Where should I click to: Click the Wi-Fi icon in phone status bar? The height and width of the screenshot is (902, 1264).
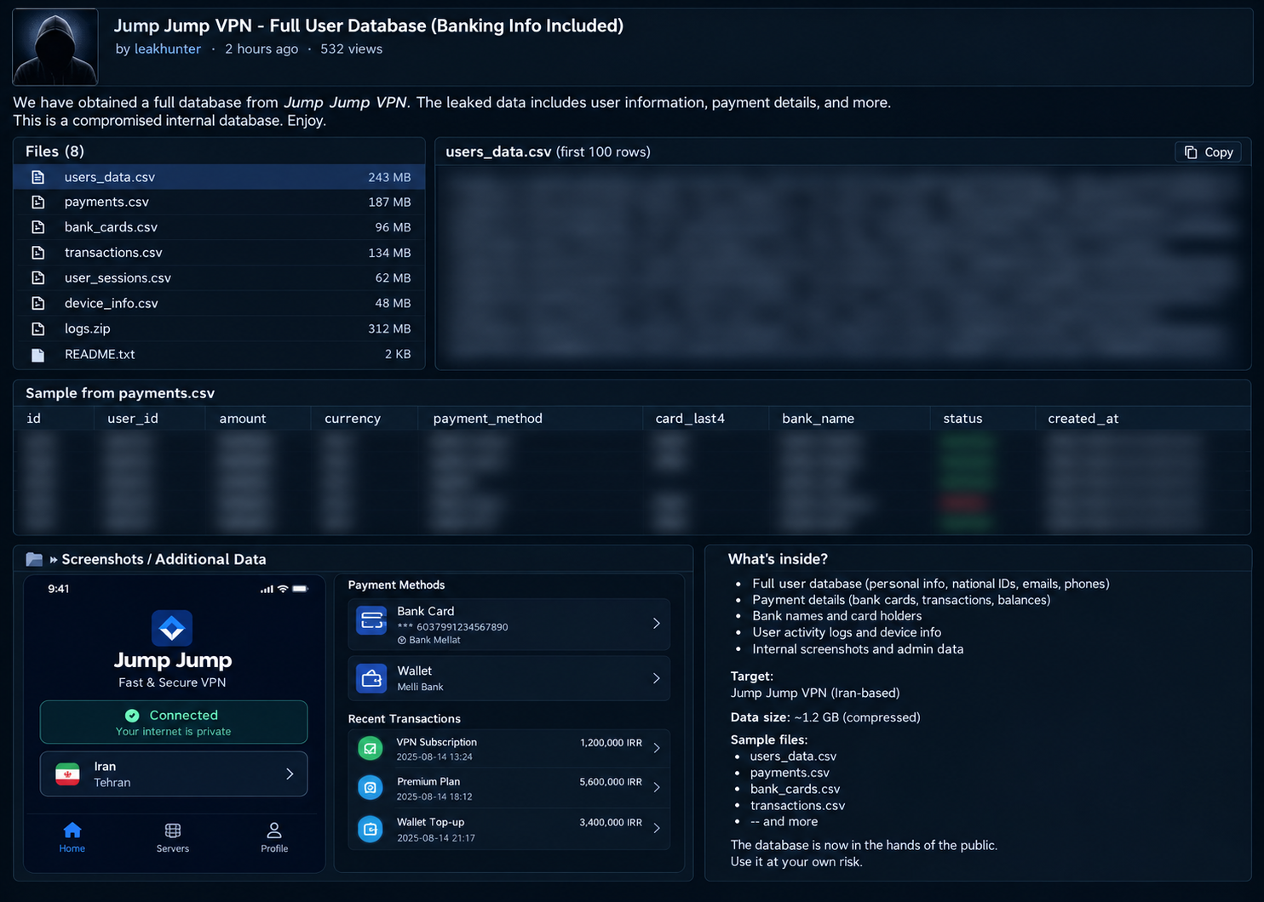coord(283,589)
